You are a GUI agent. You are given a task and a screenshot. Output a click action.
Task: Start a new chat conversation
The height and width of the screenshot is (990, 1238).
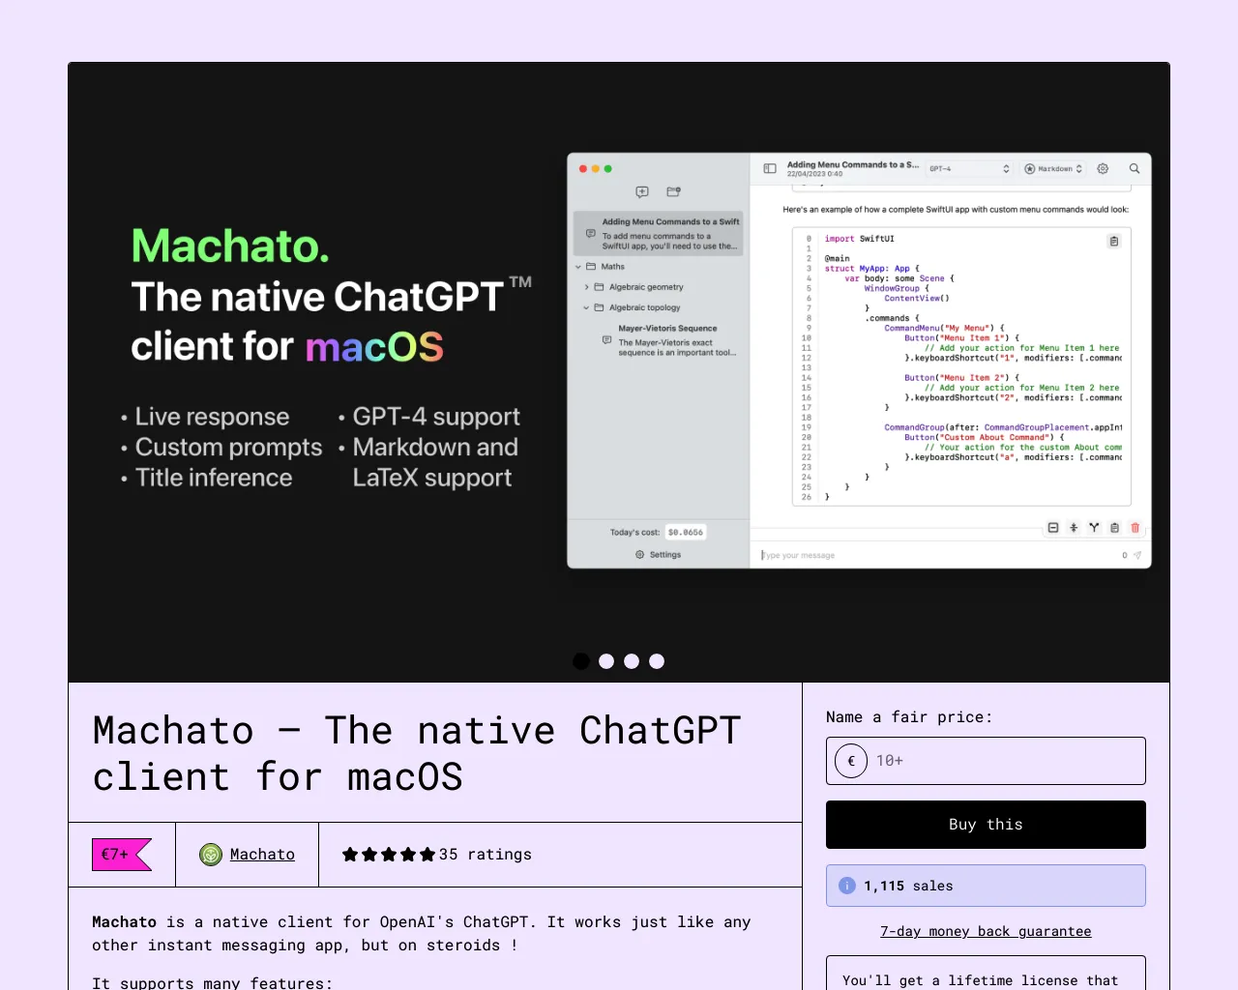641,191
